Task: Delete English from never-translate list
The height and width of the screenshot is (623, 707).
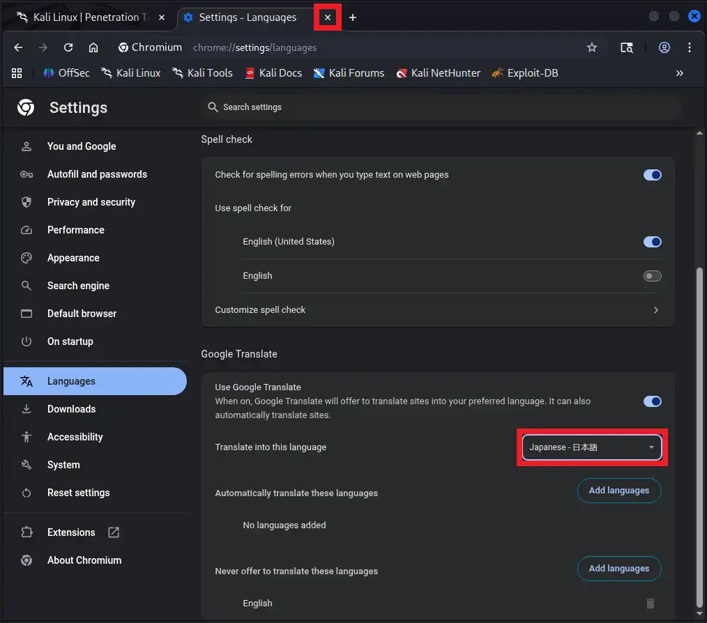Action: (650, 603)
